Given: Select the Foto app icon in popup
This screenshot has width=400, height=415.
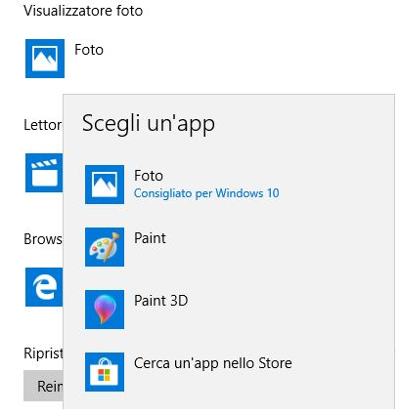Looking at the screenshot, I should [105, 185].
